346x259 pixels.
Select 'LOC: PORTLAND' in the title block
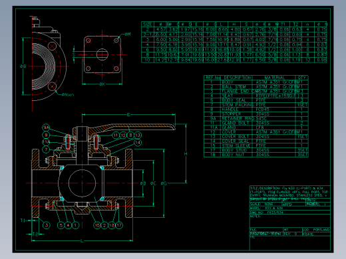[316, 230]
